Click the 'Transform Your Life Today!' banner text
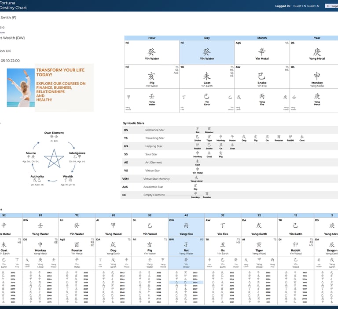338x309 pixels. [60, 73]
